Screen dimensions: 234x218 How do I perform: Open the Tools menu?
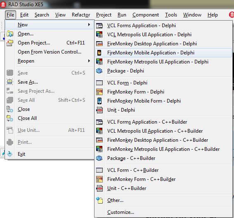171,15
